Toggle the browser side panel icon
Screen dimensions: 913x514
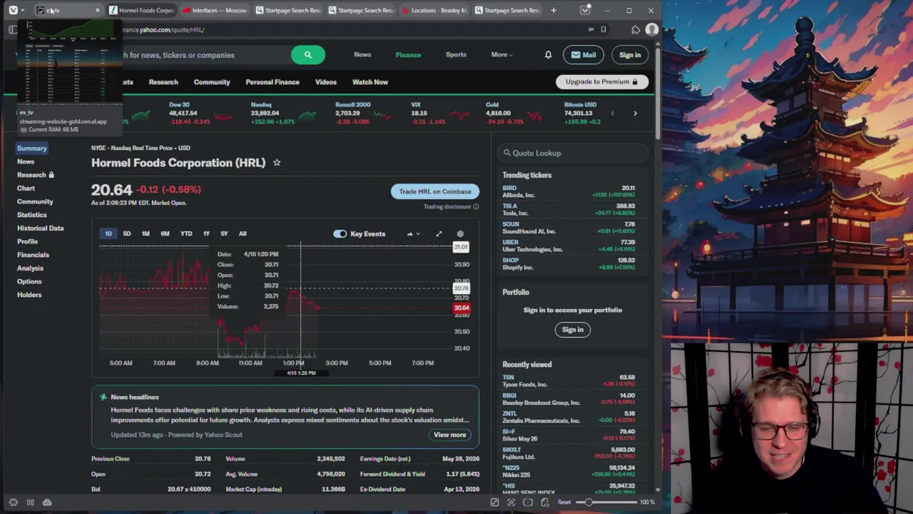click(x=12, y=30)
